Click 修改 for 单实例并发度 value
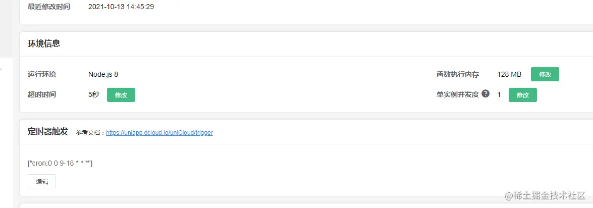 pyautogui.click(x=523, y=95)
